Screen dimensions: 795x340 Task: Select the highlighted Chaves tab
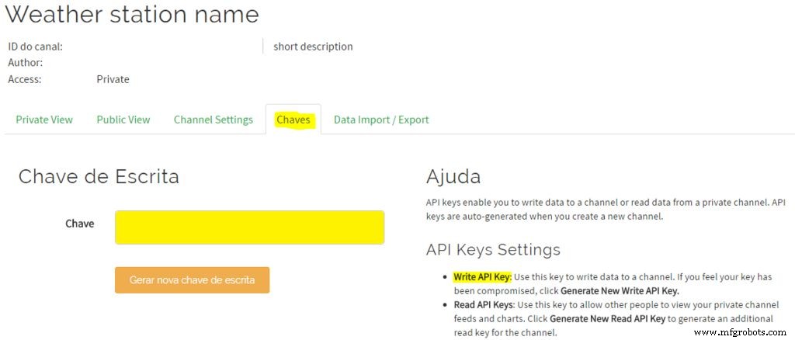pos(293,120)
